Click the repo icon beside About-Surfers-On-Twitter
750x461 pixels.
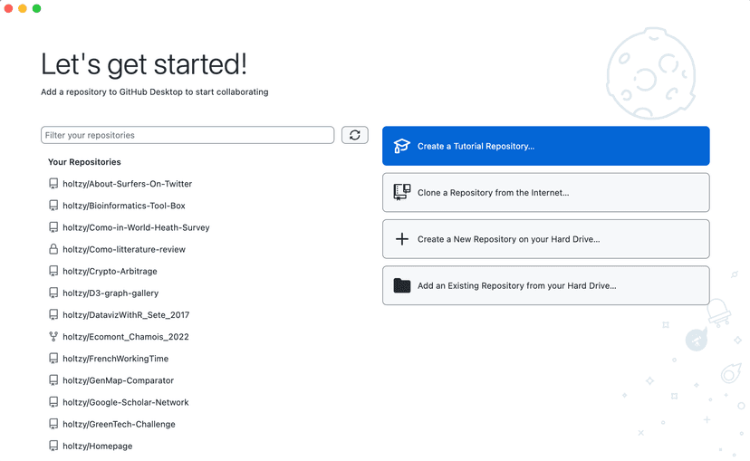point(53,184)
